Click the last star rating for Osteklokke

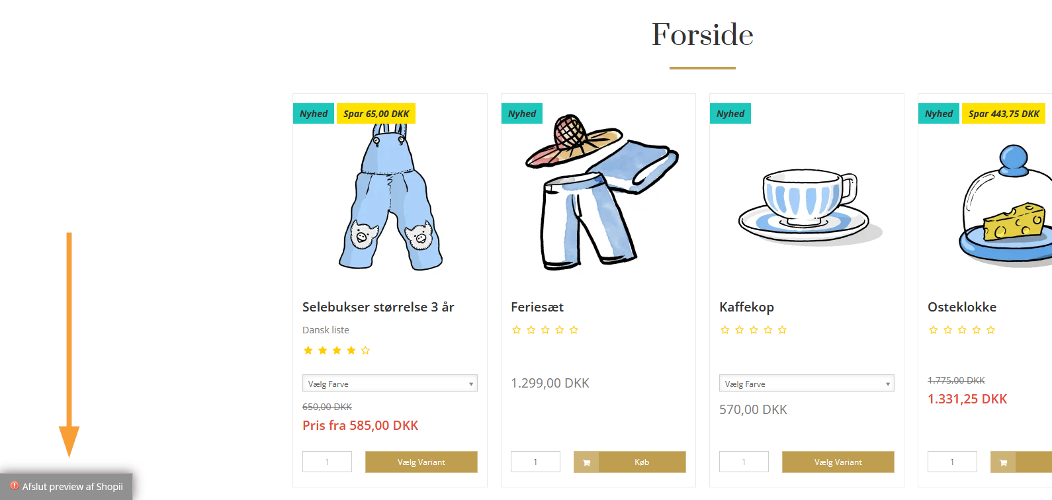[x=990, y=329]
